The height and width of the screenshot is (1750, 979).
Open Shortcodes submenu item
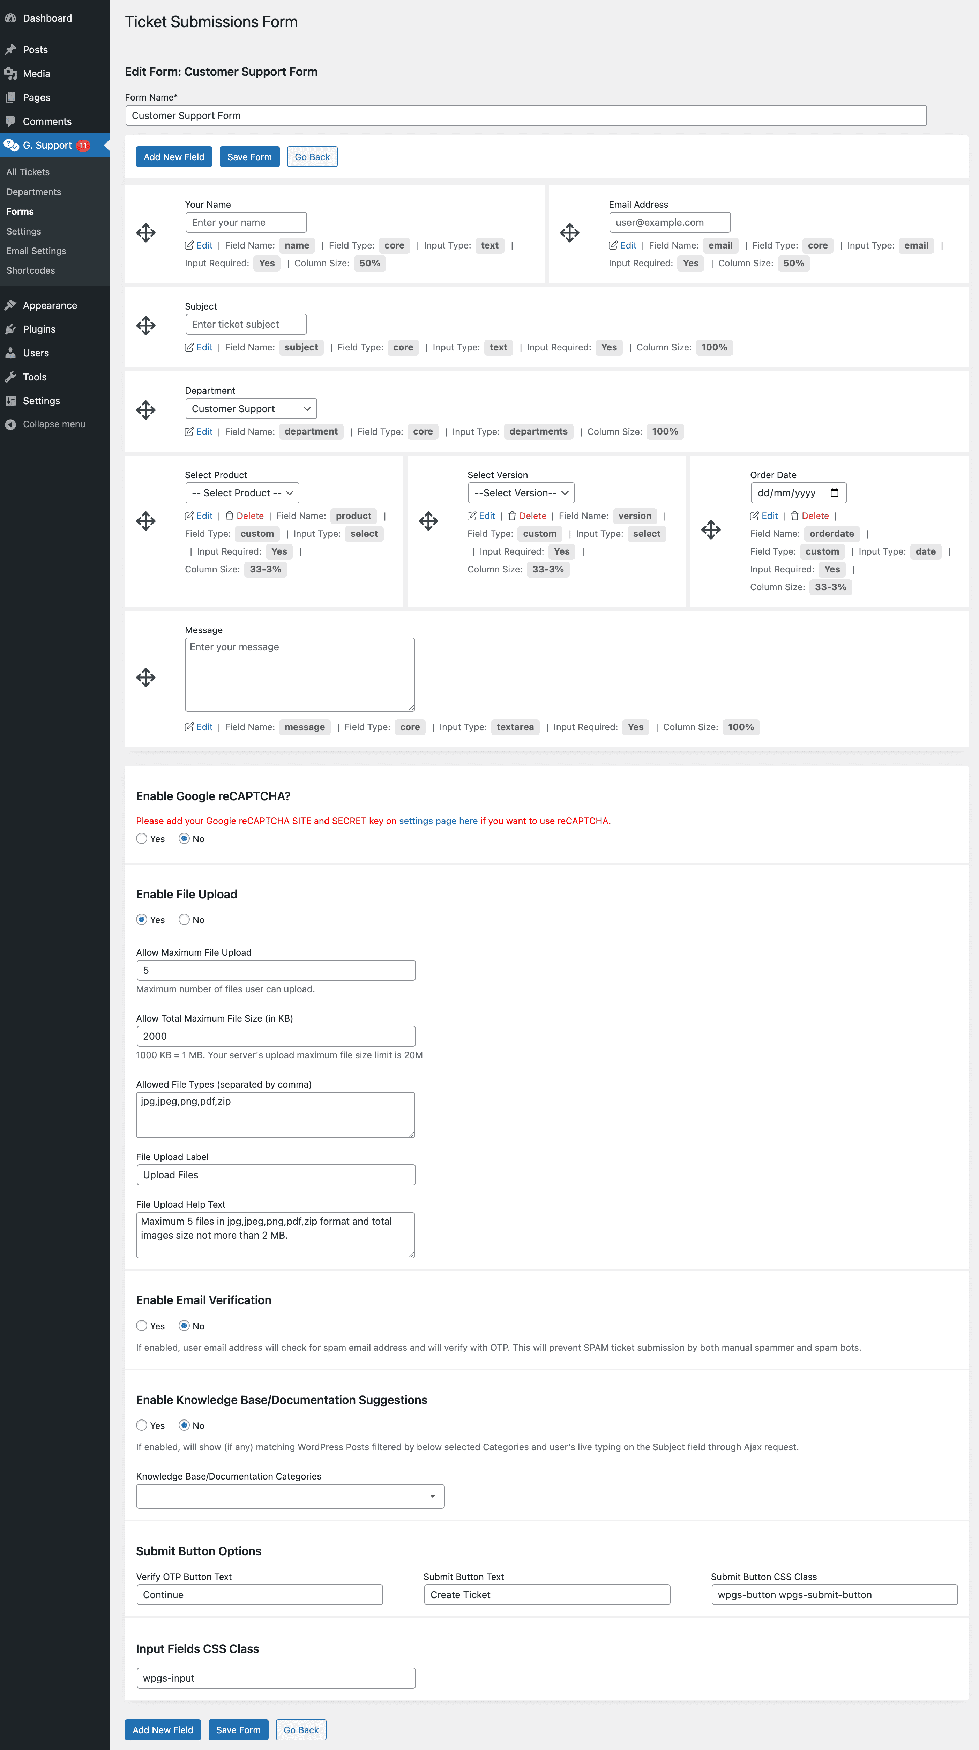pyautogui.click(x=31, y=270)
